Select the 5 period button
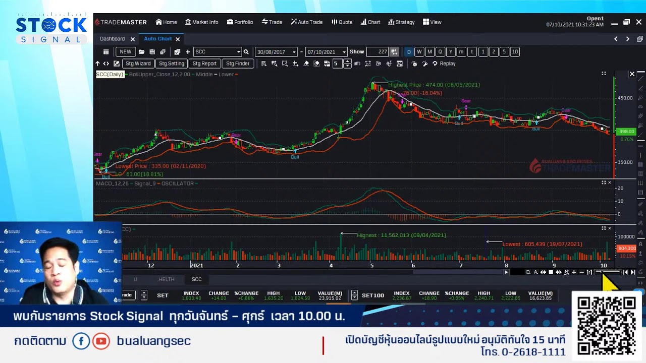Viewport: 646px width, 363px height. coord(504,52)
